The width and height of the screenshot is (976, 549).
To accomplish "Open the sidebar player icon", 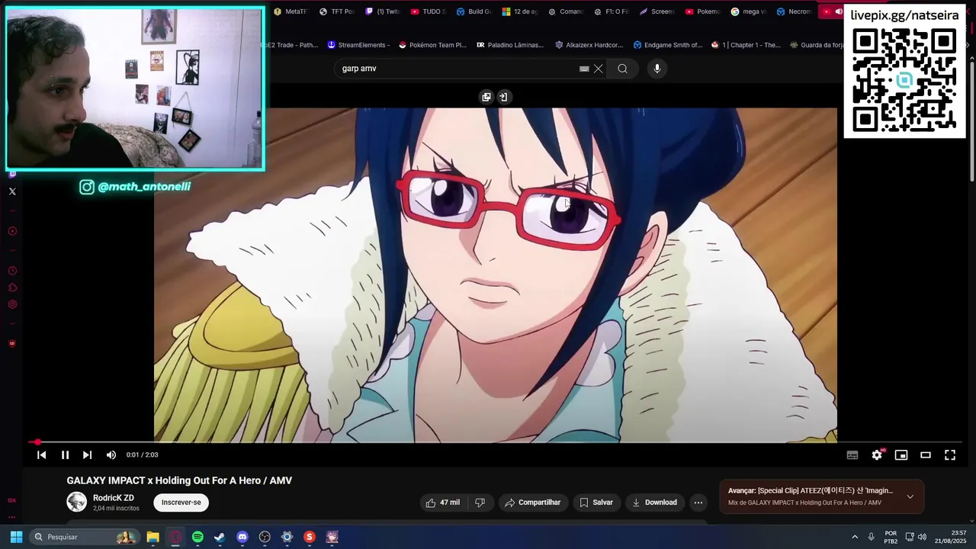I will [x=12, y=231].
